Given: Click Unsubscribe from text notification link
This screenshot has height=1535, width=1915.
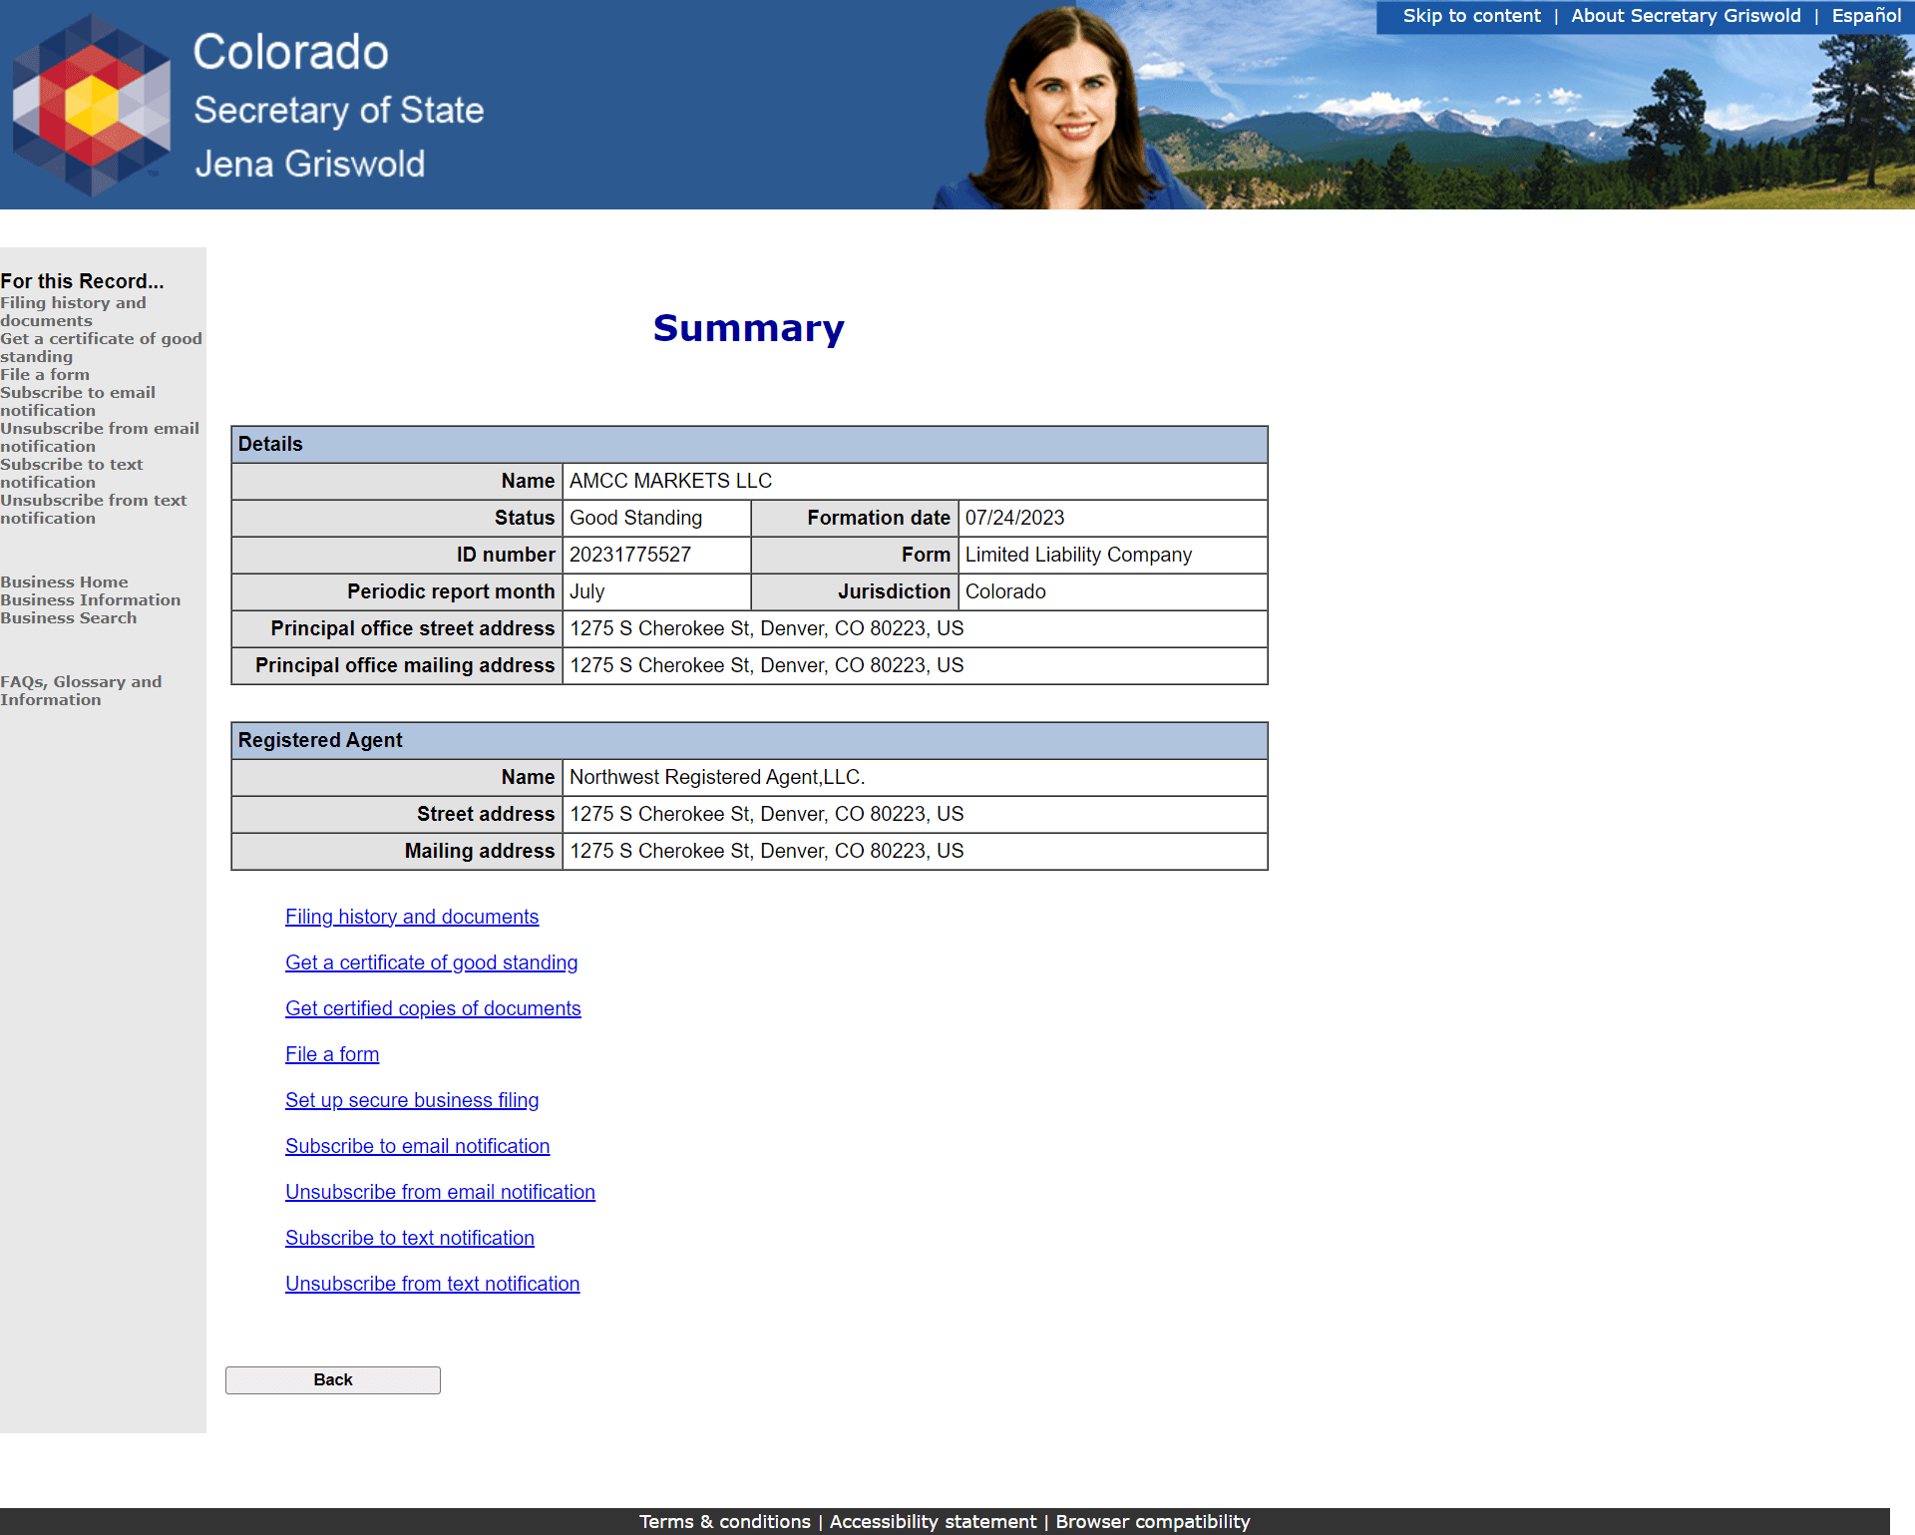Looking at the screenshot, I should 431,1282.
